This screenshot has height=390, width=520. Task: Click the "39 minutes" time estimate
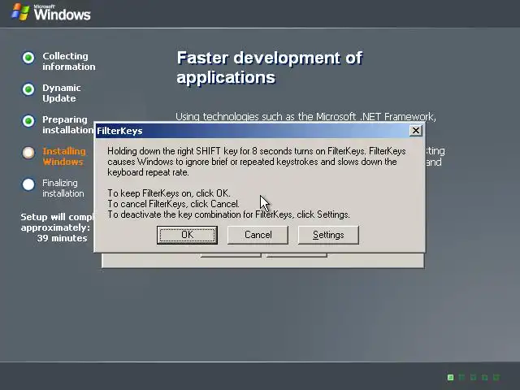tap(62, 238)
